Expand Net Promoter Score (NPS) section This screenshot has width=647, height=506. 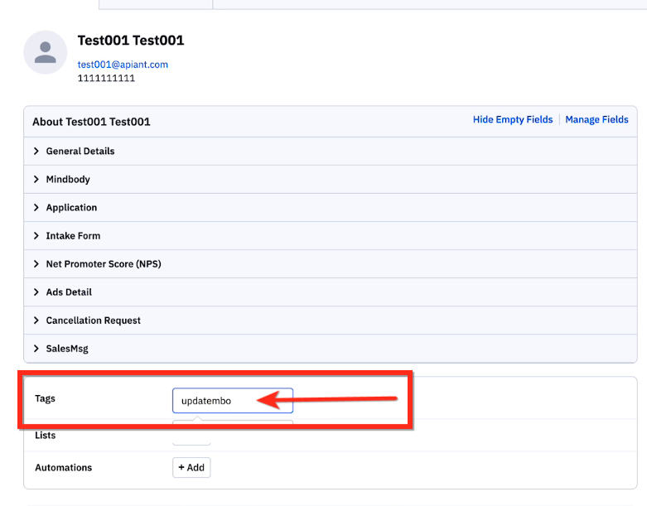point(103,264)
